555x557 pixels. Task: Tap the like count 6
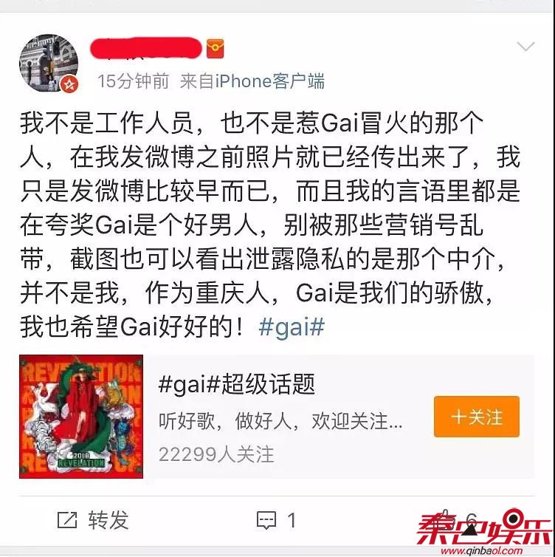tap(472, 519)
